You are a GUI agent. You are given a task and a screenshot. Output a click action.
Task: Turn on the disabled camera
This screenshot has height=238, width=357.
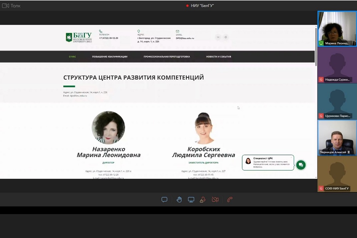pos(215,199)
